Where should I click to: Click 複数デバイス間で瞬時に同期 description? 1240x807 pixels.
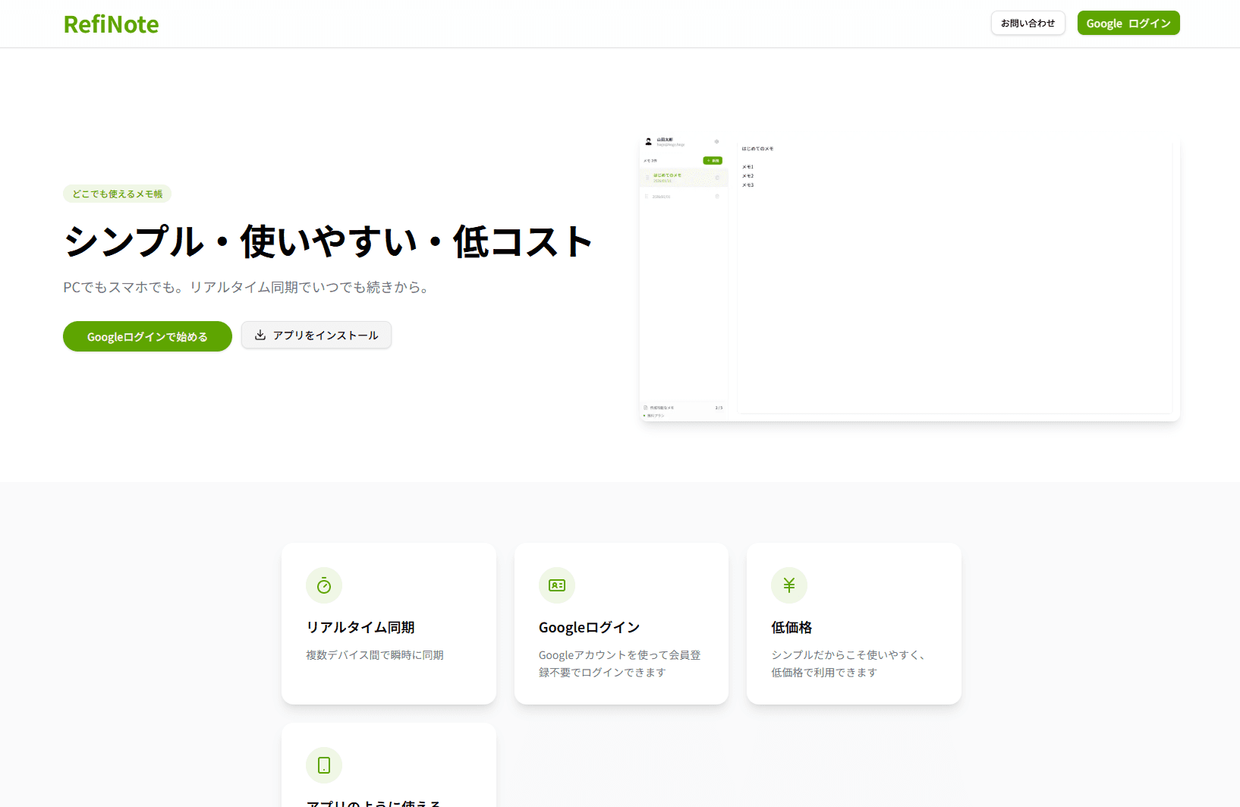tap(375, 654)
